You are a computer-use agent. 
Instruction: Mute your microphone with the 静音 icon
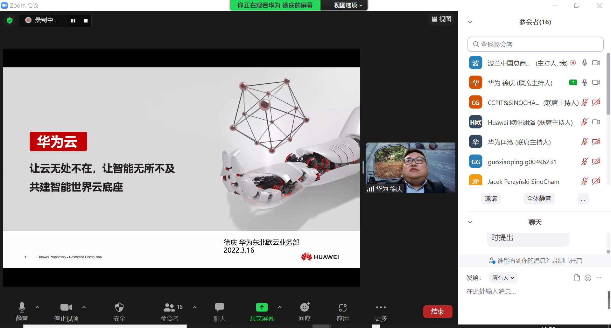coord(22,307)
